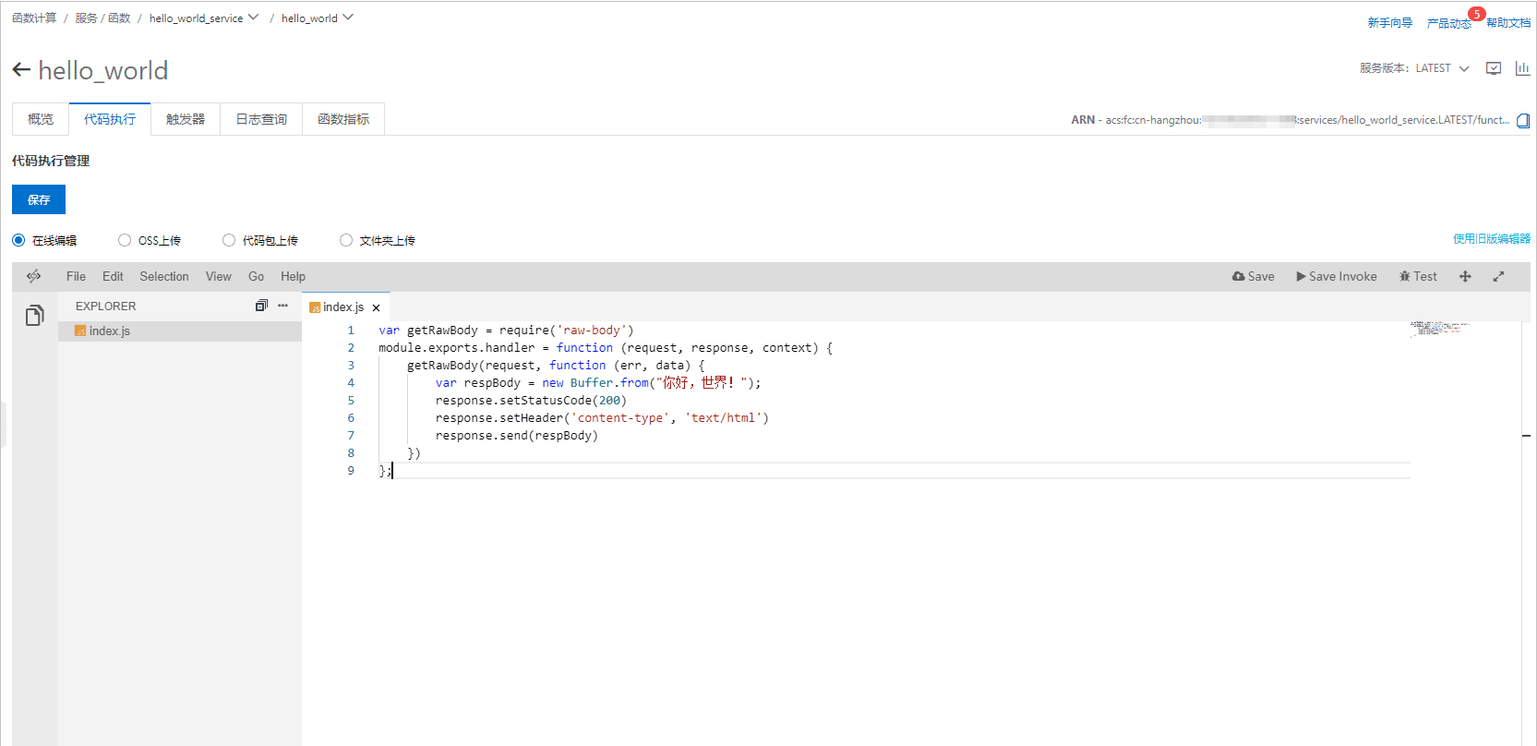Open index.js in the Explorer tree

(x=180, y=331)
